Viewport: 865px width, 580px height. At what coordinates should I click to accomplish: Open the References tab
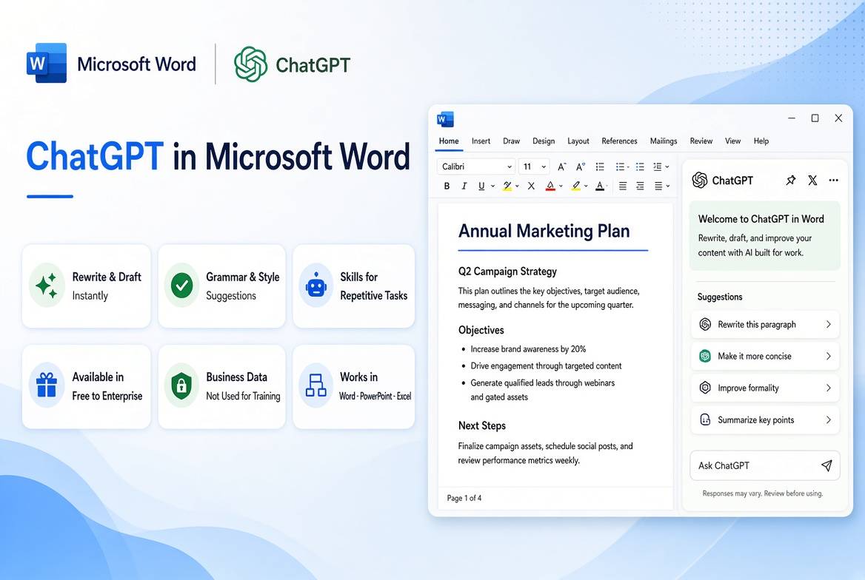619,141
